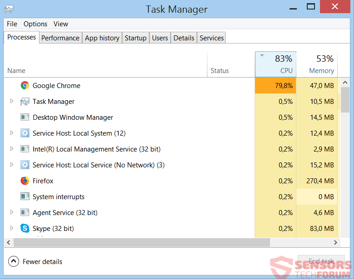
Task: Switch to the Startup tab
Action: pyautogui.click(x=135, y=38)
